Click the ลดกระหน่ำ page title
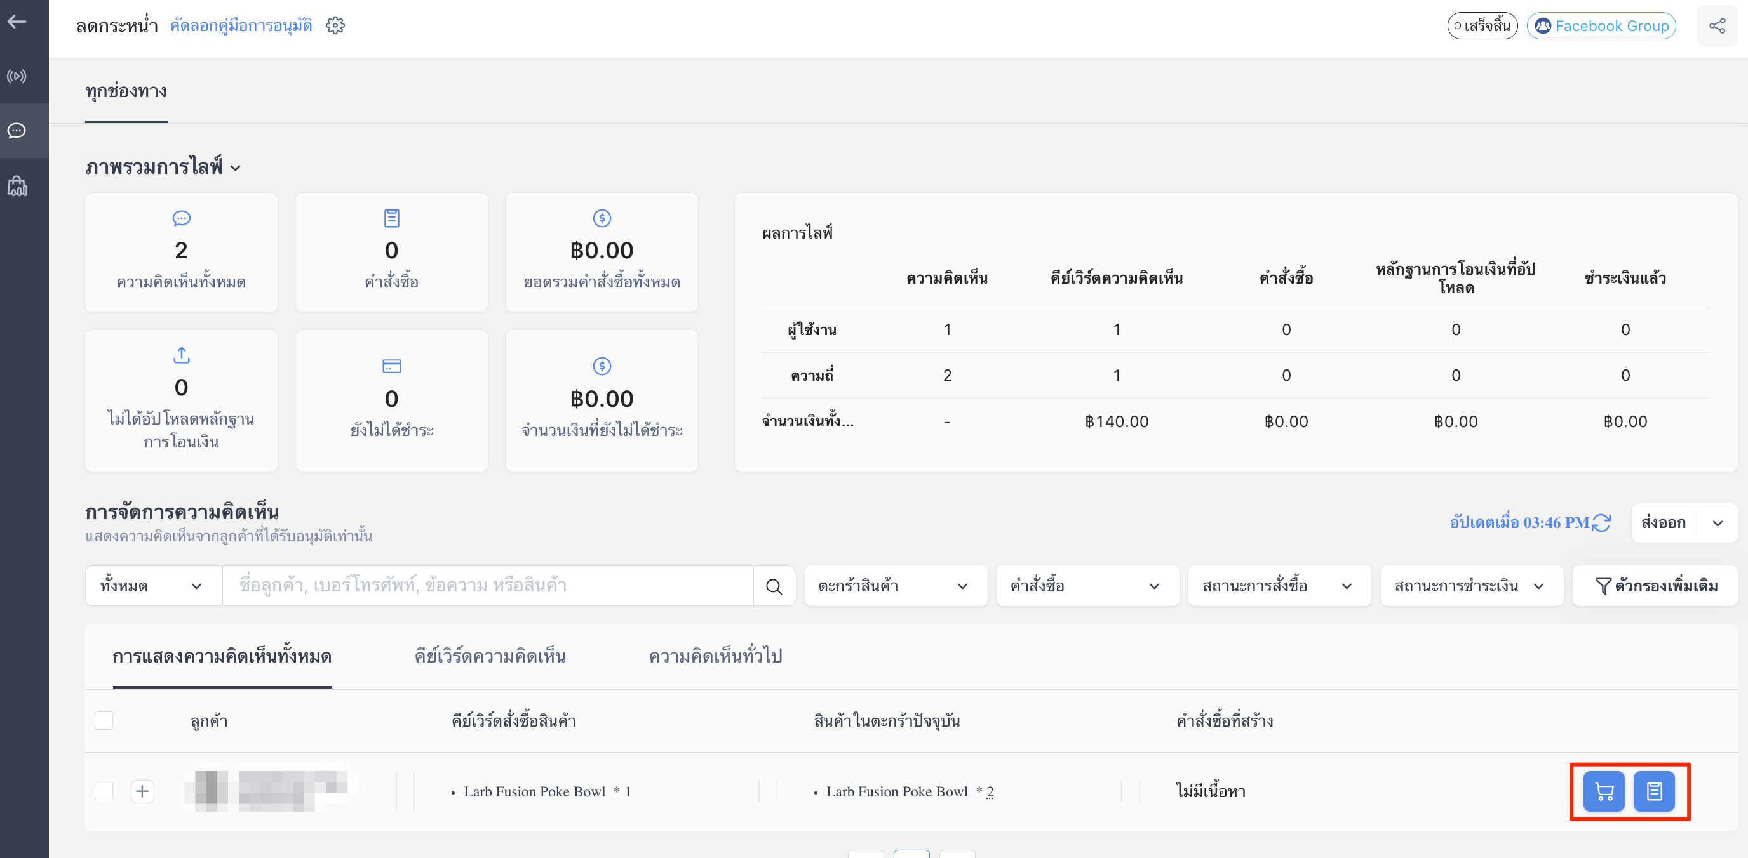Screen dimensions: 1748x858 [117, 26]
